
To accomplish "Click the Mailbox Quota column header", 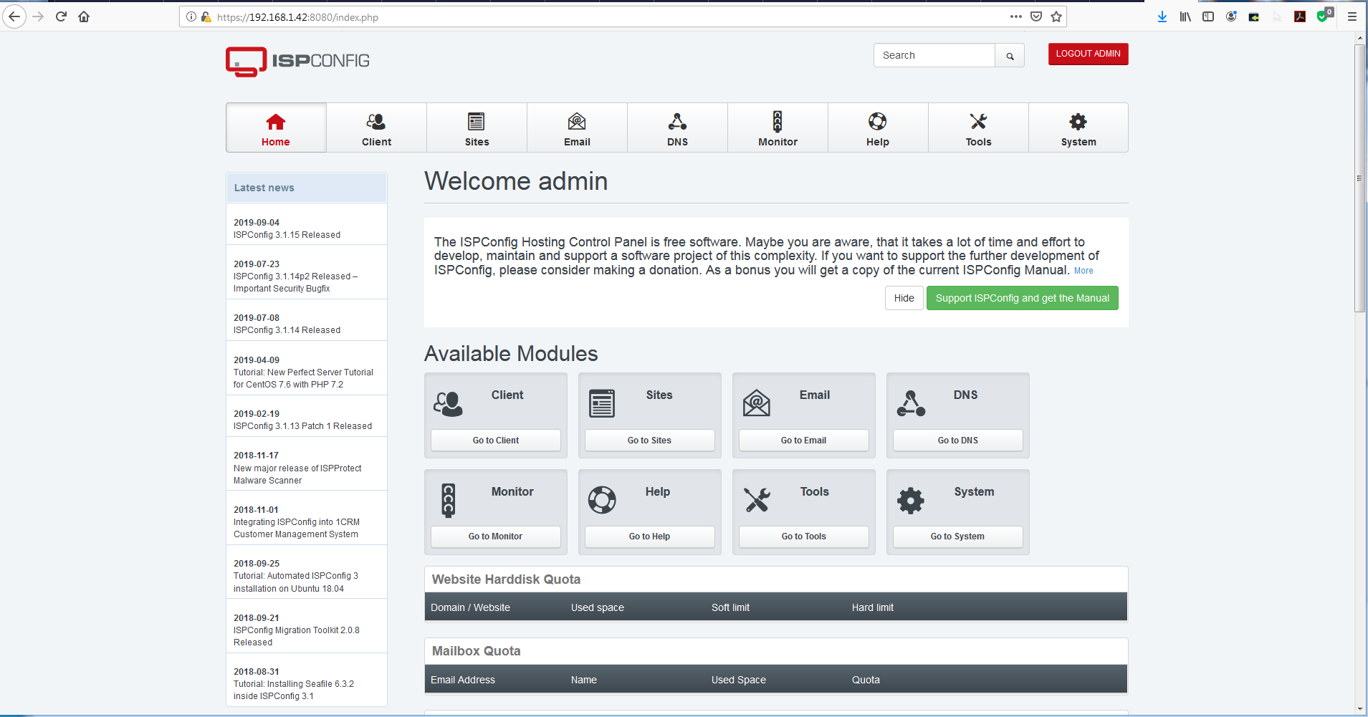I will [x=866, y=680].
